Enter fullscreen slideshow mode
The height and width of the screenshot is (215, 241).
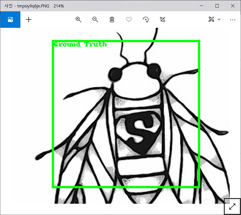(x=232, y=207)
